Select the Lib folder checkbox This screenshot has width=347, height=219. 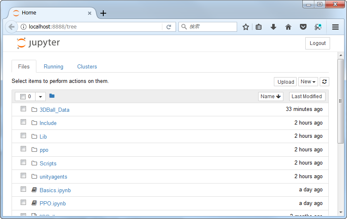point(23,135)
